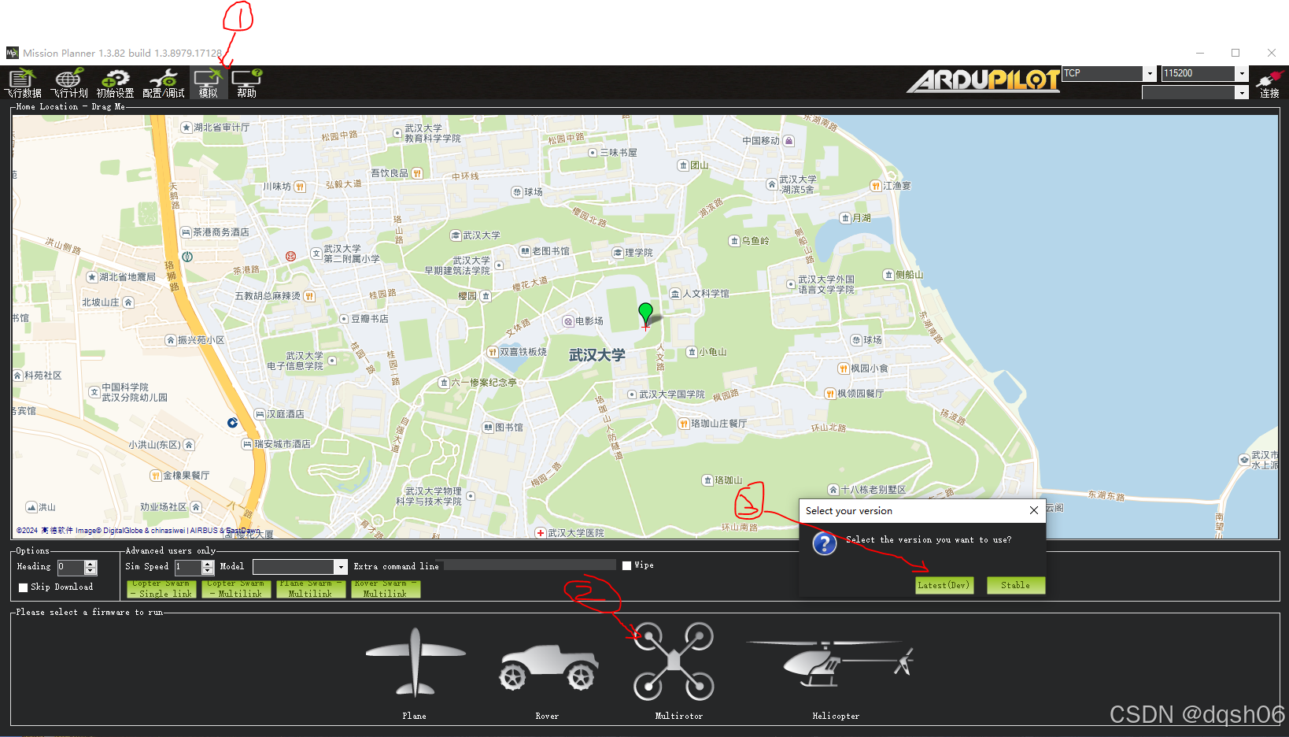
Task: Click the Sim Speed input field
Action: click(x=188, y=567)
